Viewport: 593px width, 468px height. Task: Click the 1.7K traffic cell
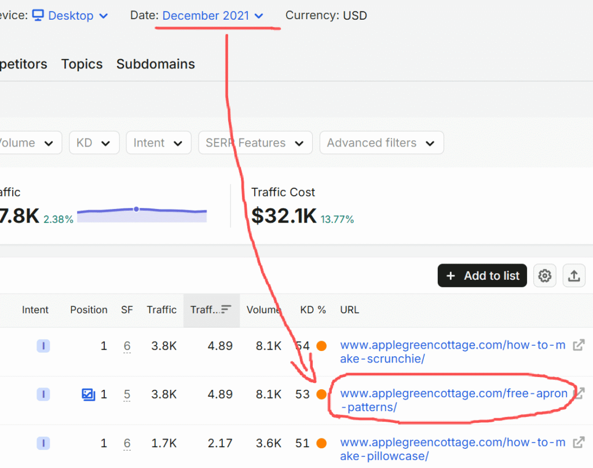click(x=164, y=443)
